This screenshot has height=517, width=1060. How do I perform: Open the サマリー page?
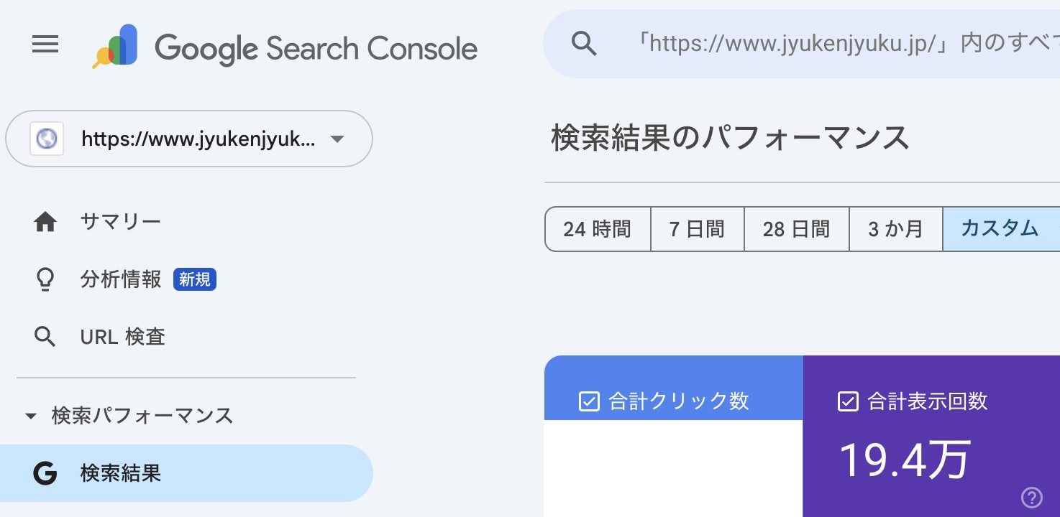(x=120, y=223)
